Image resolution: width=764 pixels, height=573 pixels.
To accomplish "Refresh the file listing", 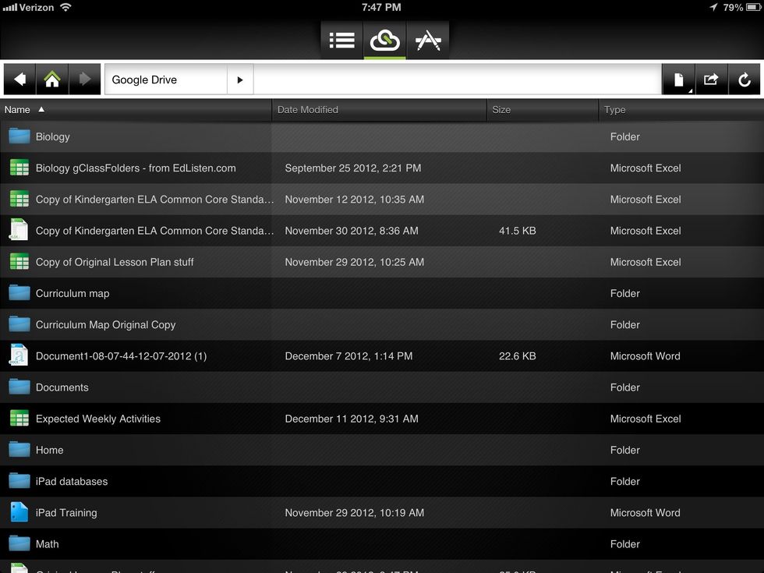I will pyautogui.click(x=744, y=80).
